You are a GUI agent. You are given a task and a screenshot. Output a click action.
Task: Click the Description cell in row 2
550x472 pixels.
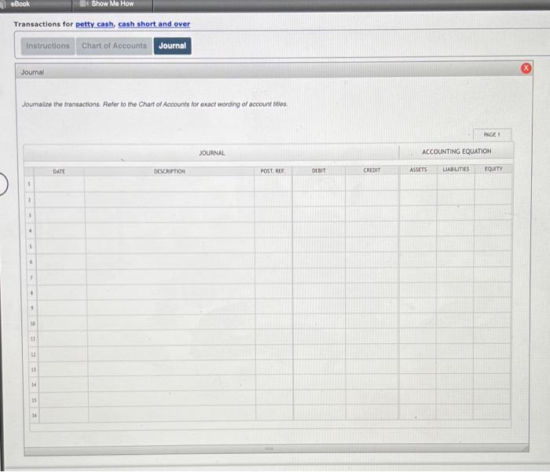pyautogui.click(x=170, y=200)
